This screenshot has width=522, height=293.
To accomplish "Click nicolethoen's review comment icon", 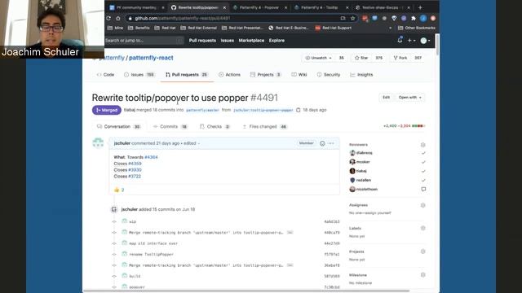I will click(423, 190).
